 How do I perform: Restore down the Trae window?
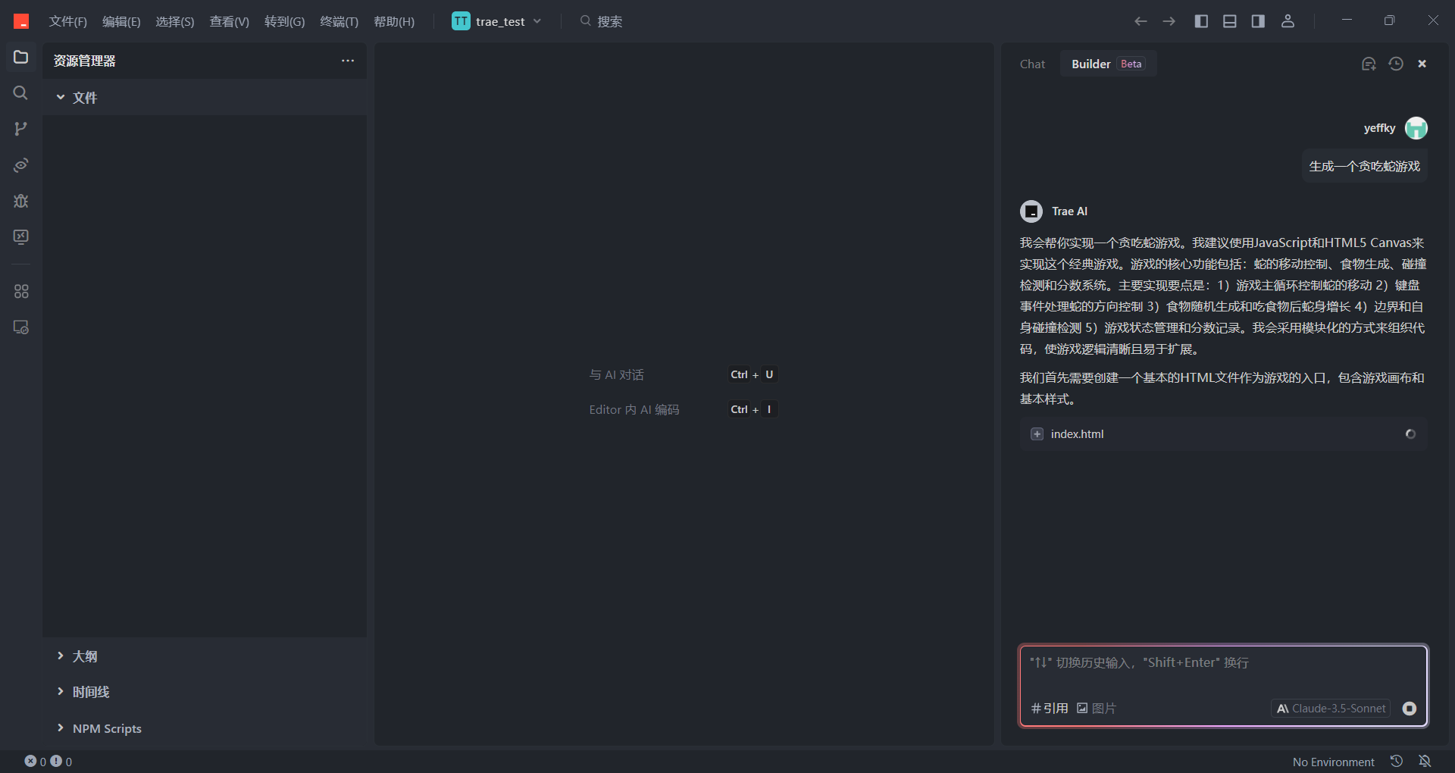pos(1389,20)
